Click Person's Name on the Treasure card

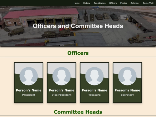(x=94, y=90)
